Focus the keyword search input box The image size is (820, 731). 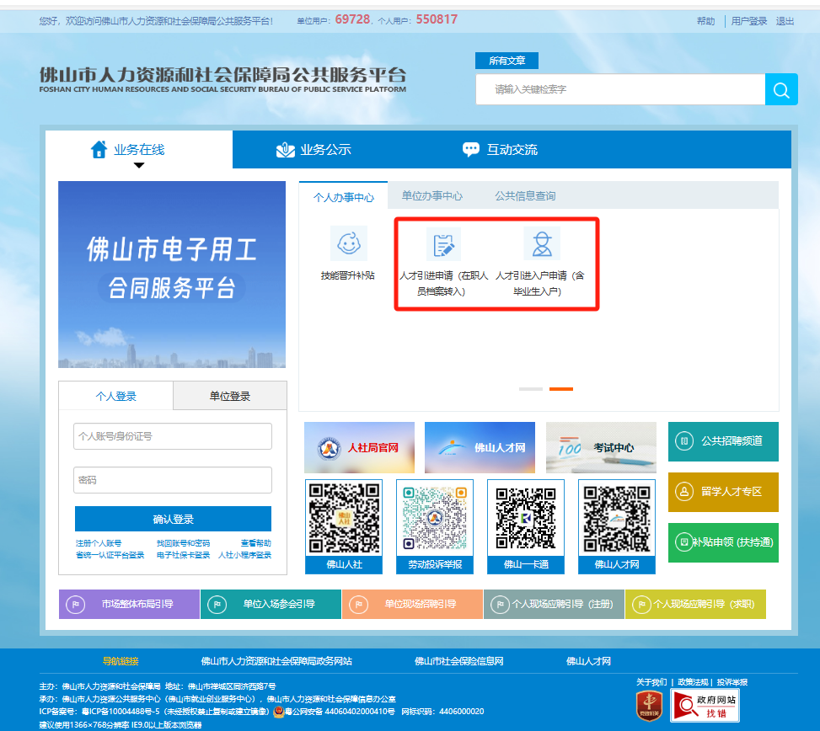pos(620,89)
